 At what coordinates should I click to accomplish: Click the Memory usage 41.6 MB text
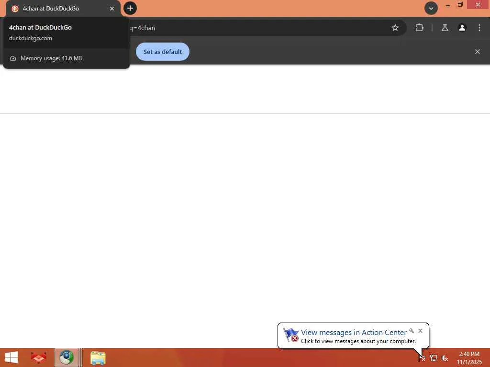pos(51,58)
